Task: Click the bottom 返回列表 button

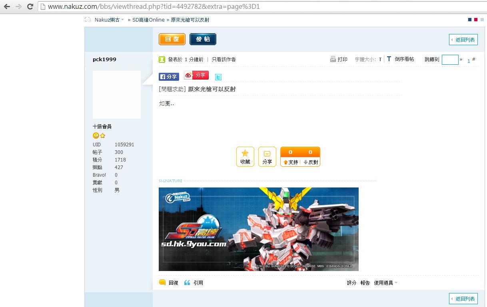Action: [463, 299]
